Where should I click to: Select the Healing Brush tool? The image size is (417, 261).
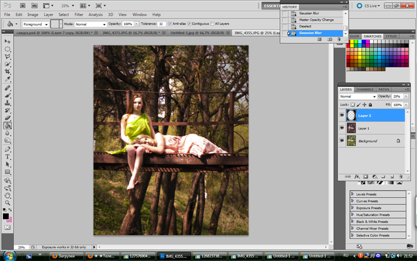point(7,88)
